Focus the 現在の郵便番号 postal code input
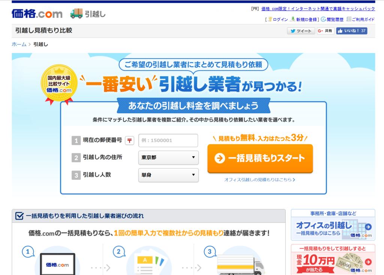Screen dimensions: 384x275 (168, 140)
